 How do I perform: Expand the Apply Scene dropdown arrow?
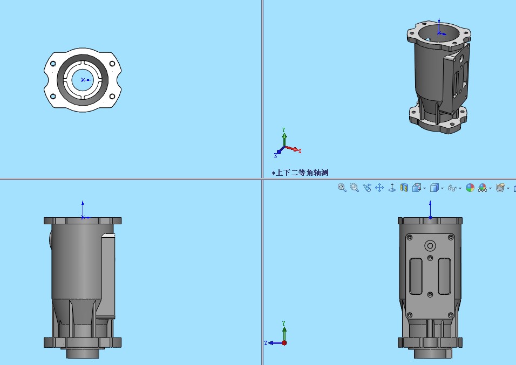(490, 188)
